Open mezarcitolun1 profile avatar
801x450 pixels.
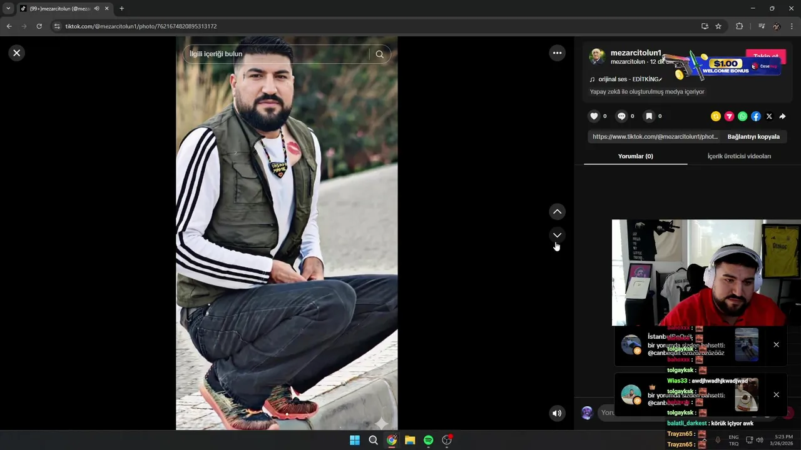pyautogui.click(x=597, y=56)
